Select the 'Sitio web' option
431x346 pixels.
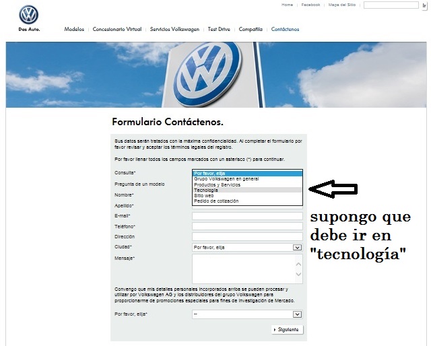click(247, 196)
